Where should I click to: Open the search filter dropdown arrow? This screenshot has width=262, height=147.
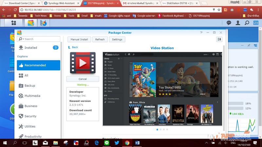tap(23, 39)
